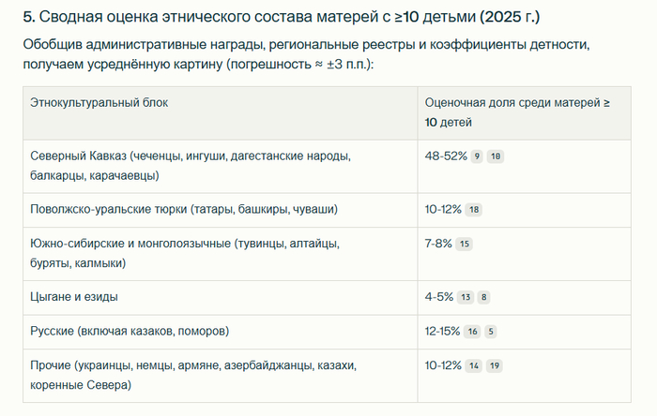Click citation 18 beside Поволжско-уральские тюрки share
Screen dimensions: 657x416
click(x=474, y=210)
